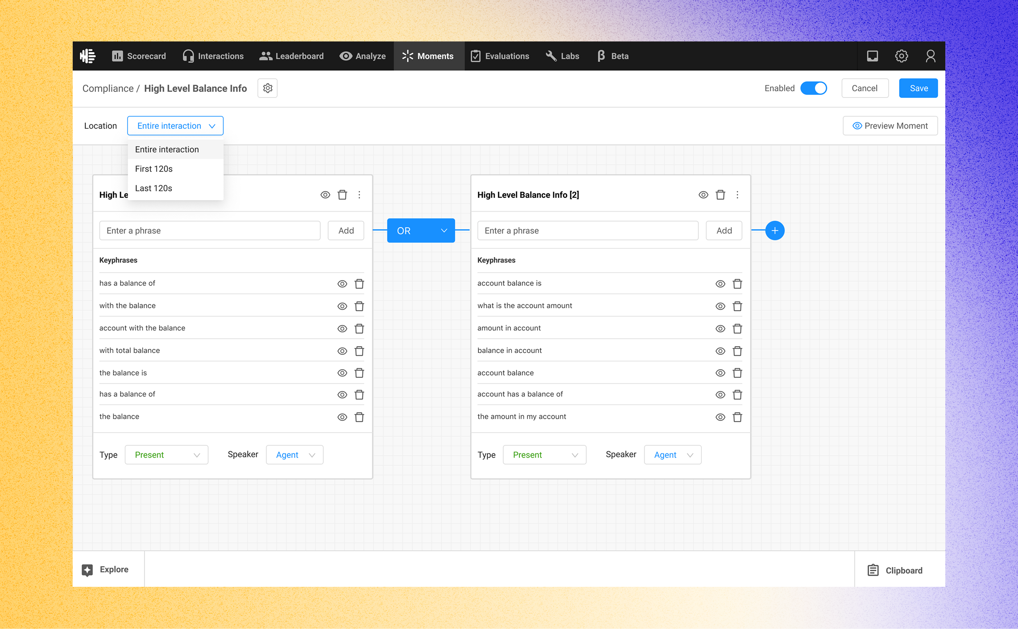Open Type dropdown in Info [2] card
Image resolution: width=1018 pixels, height=629 pixels.
pos(544,455)
